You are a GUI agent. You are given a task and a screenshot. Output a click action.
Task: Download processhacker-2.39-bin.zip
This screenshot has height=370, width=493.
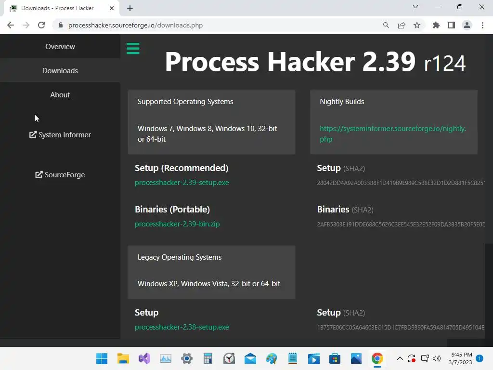click(177, 224)
